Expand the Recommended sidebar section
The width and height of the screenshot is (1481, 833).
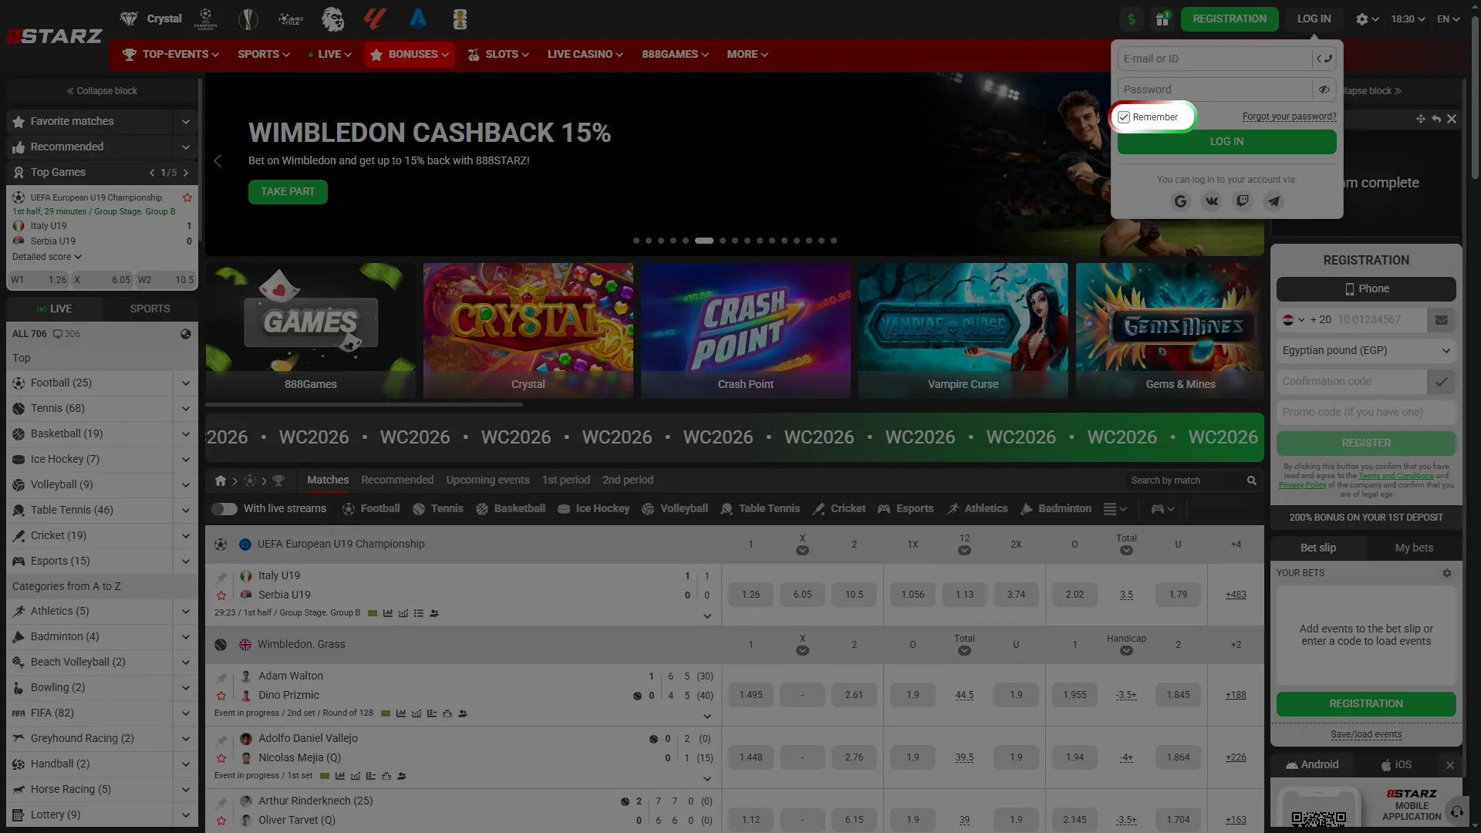point(186,147)
